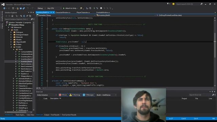This screenshot has height=122, width=217.
Task: Open the Any CPU platform dropdown
Action: (54, 8)
